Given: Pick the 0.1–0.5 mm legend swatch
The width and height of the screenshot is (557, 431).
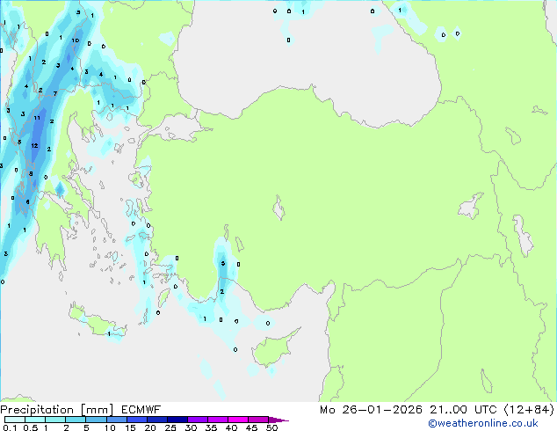Looking at the screenshot, I should (15, 420).
